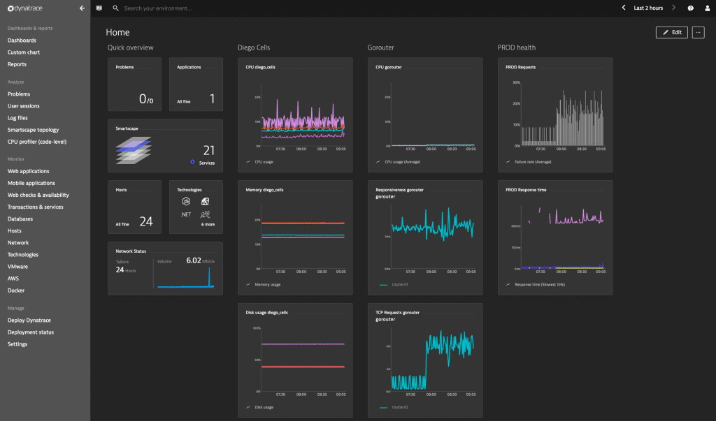Image resolution: width=716 pixels, height=421 pixels.
Task: Click the Services indicator icon in Smartscape tile
Action: tap(192, 162)
